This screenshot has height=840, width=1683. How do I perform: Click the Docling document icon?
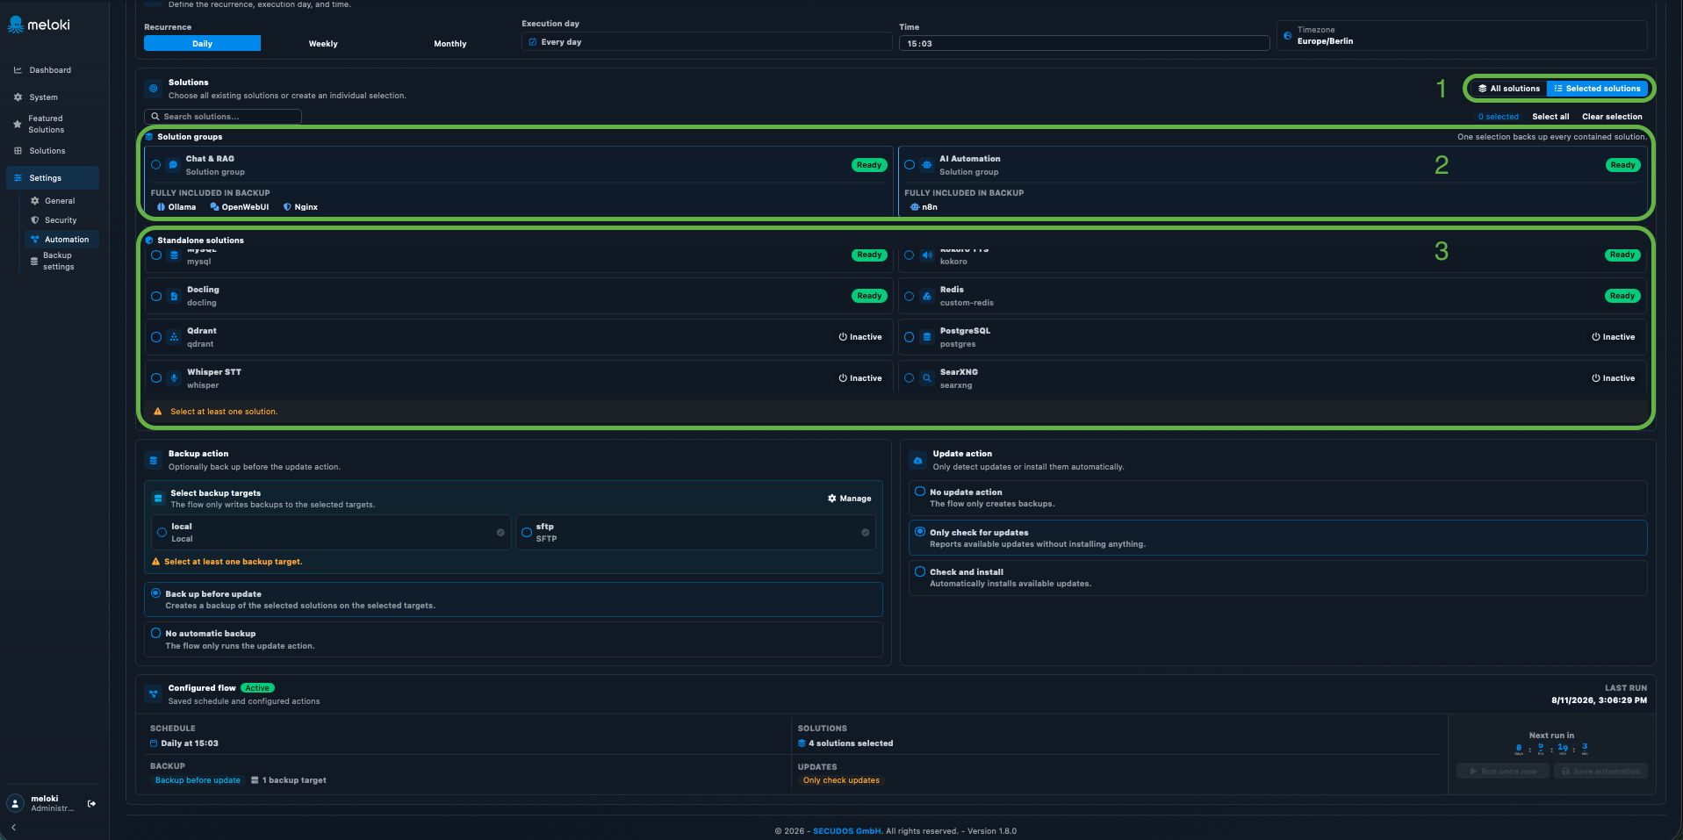click(174, 297)
